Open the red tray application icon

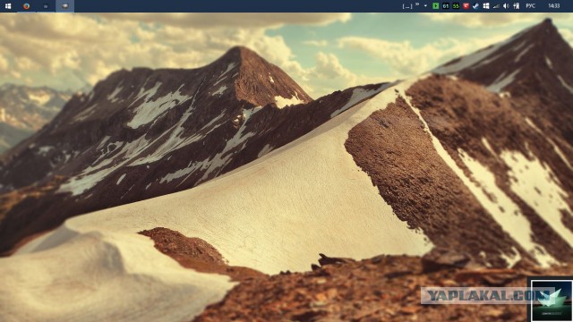(466, 6)
